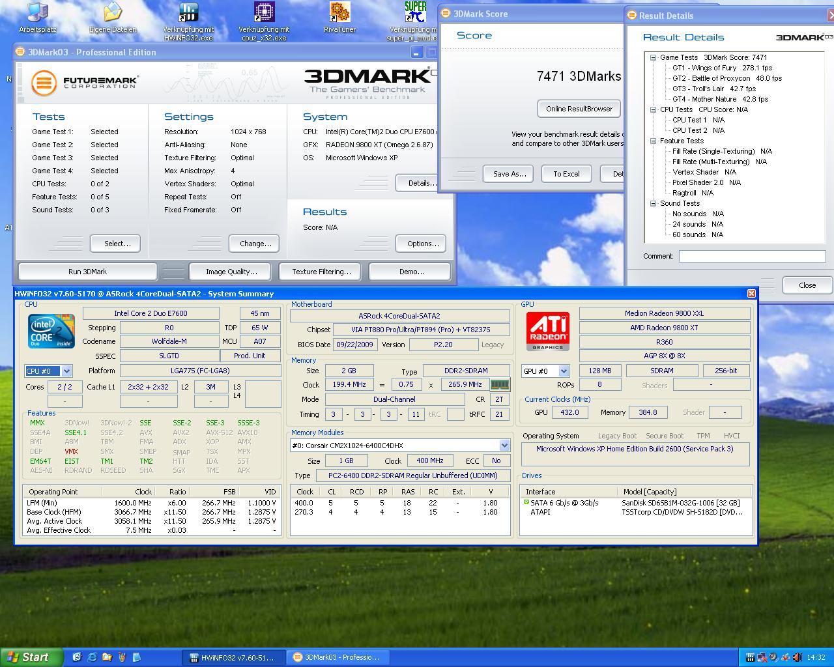Click the green memory chip icon beside 265.9 MHz
Screen dimensions: 834x667
point(500,385)
